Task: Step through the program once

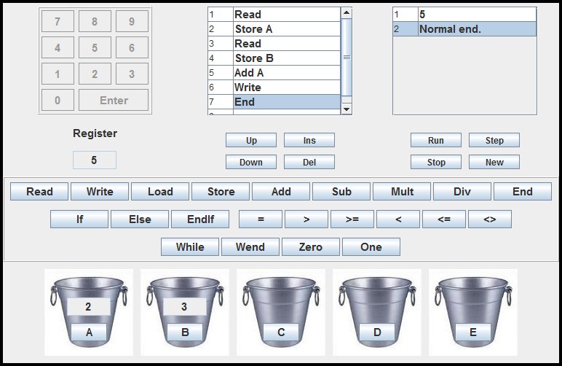Action: pyautogui.click(x=494, y=140)
